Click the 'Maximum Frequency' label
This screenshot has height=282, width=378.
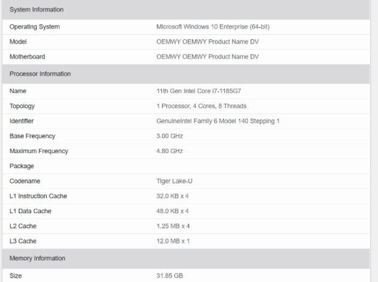tap(38, 151)
